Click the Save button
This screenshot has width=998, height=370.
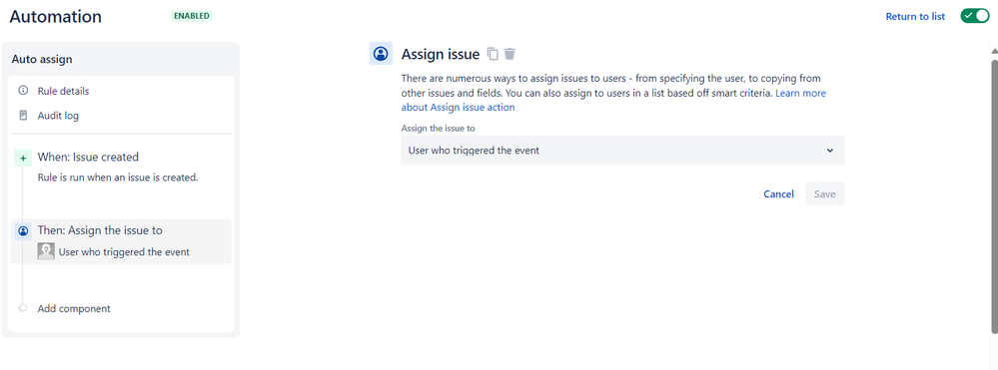(825, 193)
